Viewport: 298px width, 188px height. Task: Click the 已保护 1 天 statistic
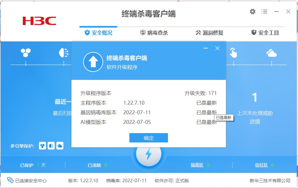coord(33,165)
